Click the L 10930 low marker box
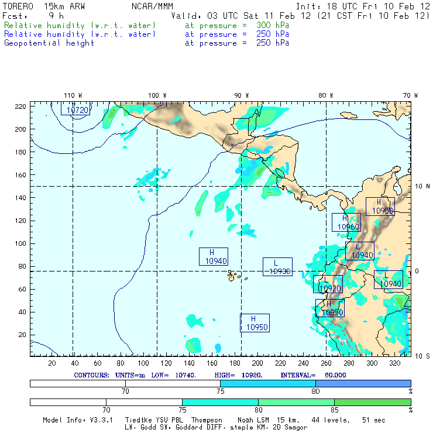The width and height of the screenshot is (433, 433). coord(277,267)
